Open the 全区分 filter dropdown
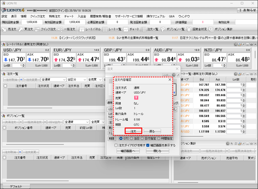The width and height of the screenshot is (258, 189). (76, 80)
